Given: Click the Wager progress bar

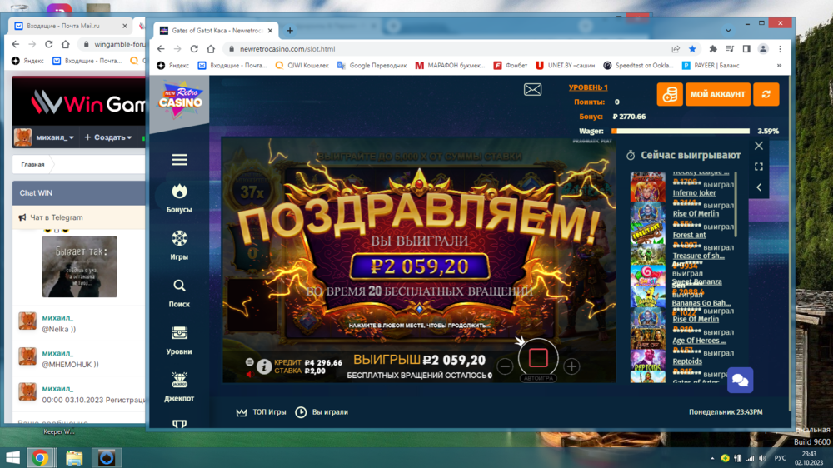Looking at the screenshot, I should (680, 131).
